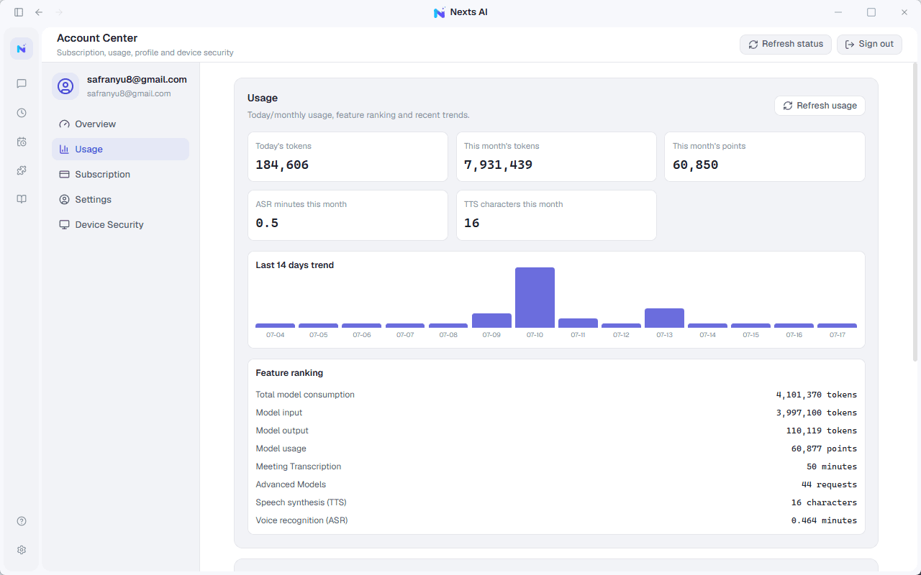Open the help question mark icon
Viewport: 921px width, 575px height.
tap(22, 521)
